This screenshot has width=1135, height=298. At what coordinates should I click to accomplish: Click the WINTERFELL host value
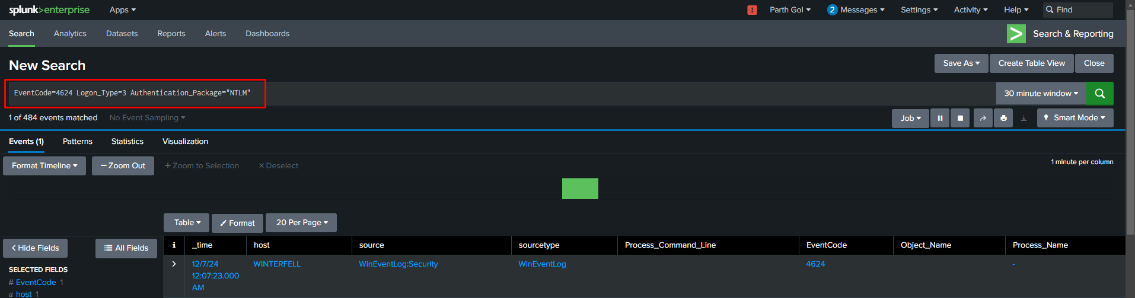(x=277, y=264)
